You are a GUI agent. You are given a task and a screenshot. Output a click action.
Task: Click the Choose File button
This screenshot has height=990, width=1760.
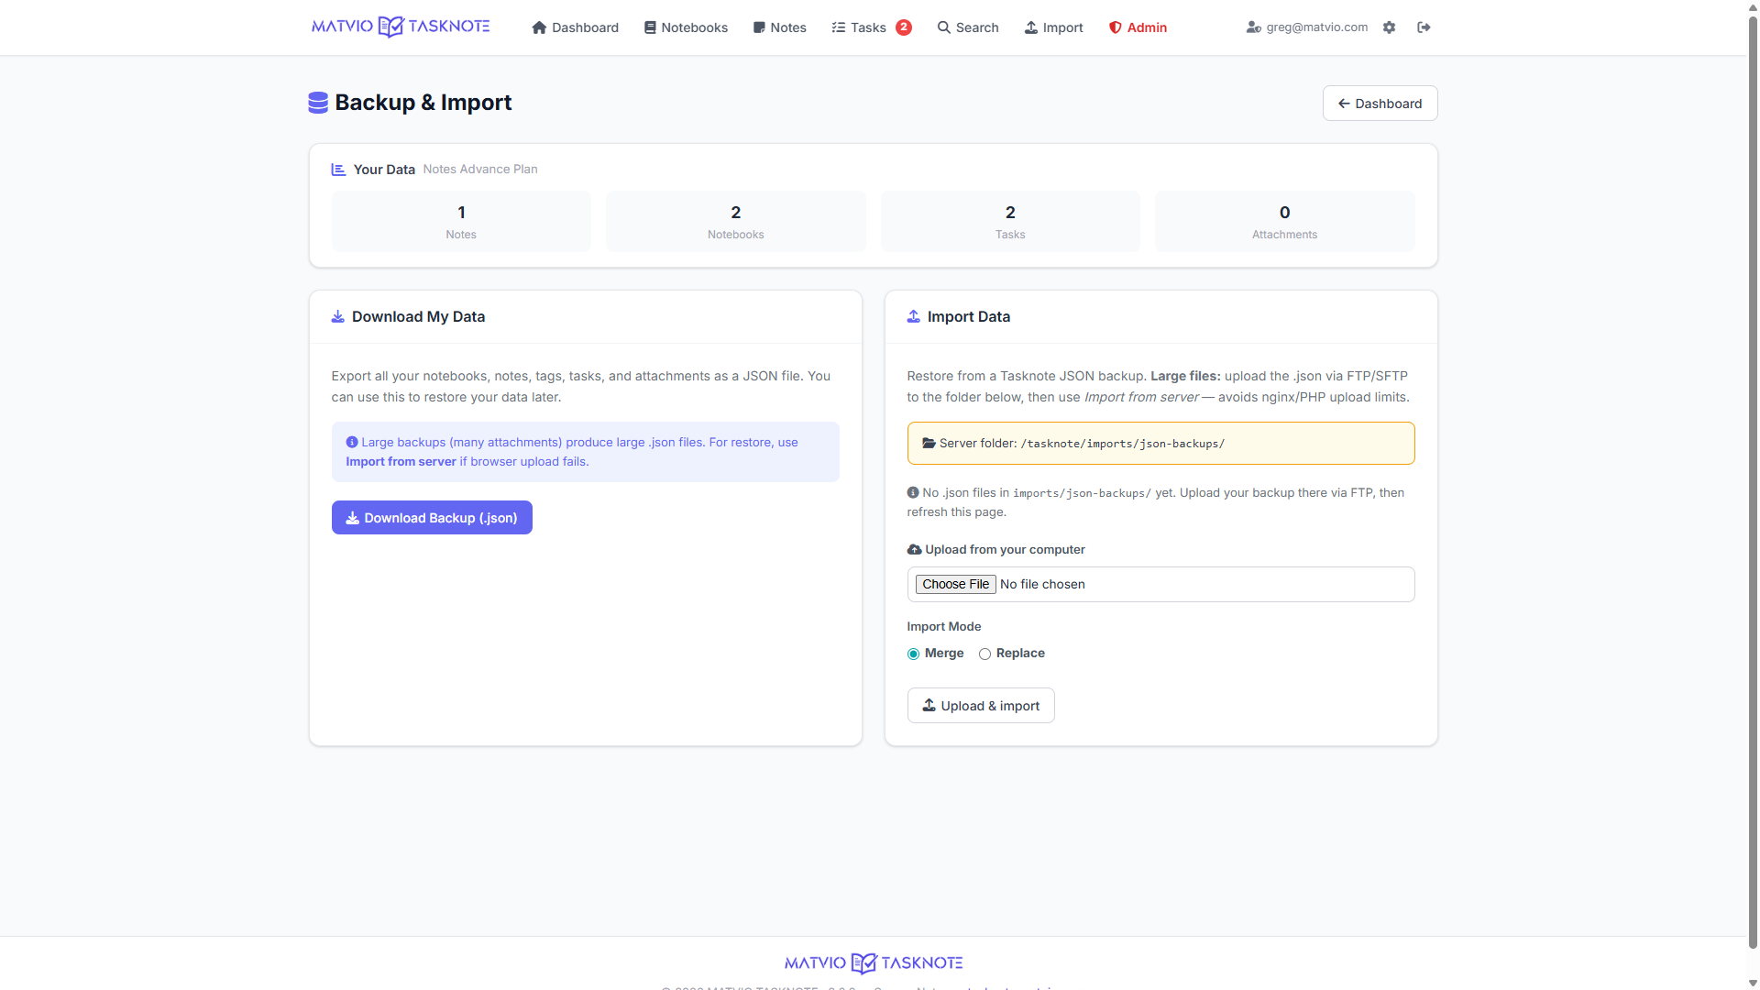click(x=955, y=584)
